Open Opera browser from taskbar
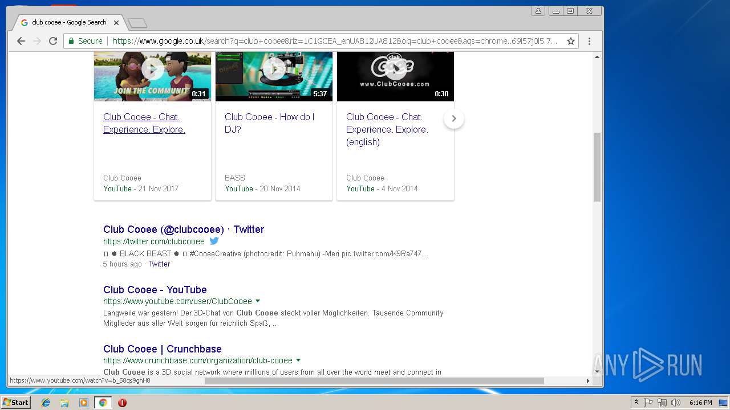The height and width of the screenshot is (410, 730). (122, 403)
